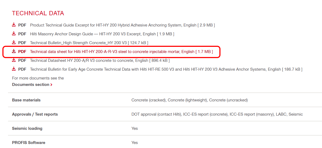Click download icon for High Strength Concrete bulletin
Viewport: 322px width, 148px height.
14,43
